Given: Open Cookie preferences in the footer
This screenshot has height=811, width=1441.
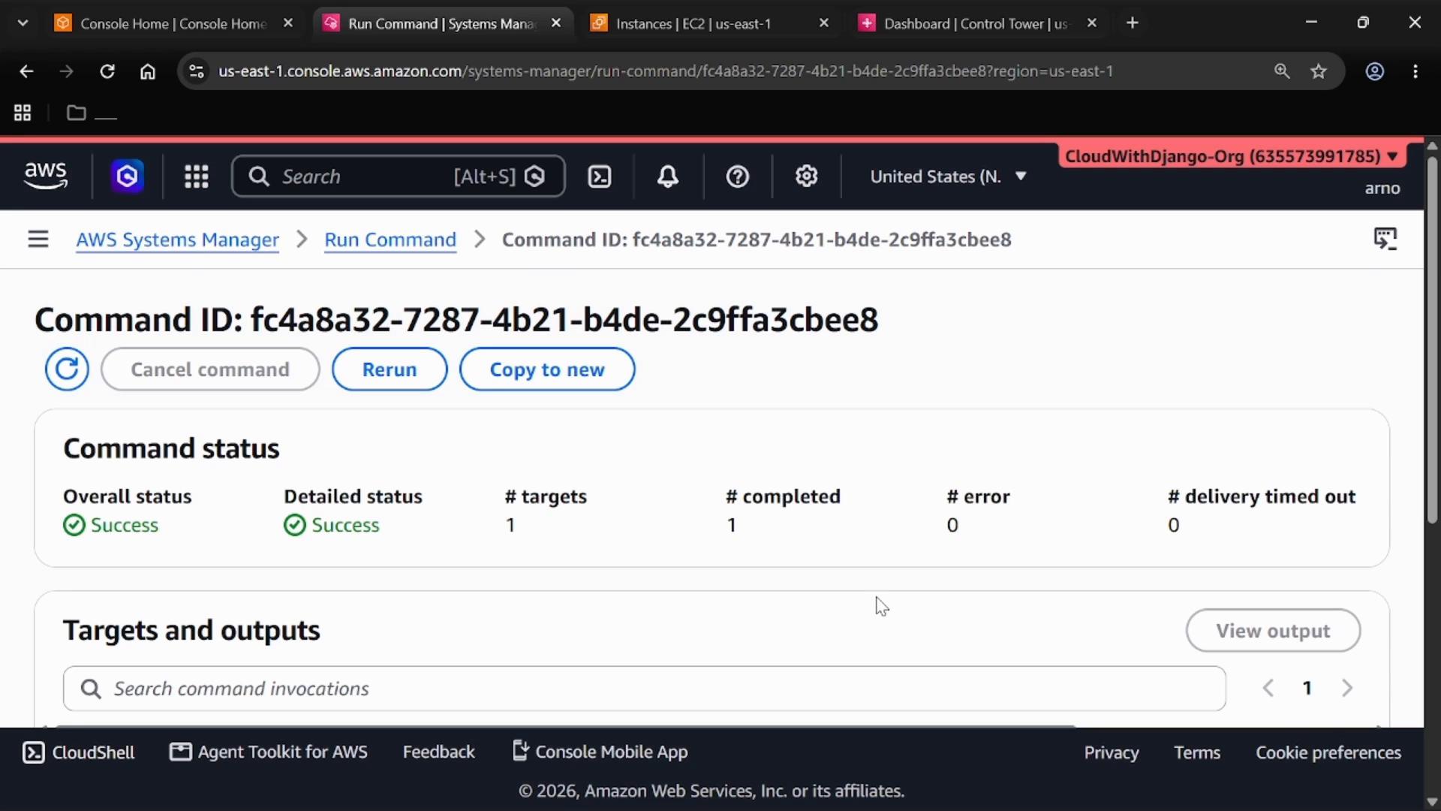Looking at the screenshot, I should click(1328, 752).
